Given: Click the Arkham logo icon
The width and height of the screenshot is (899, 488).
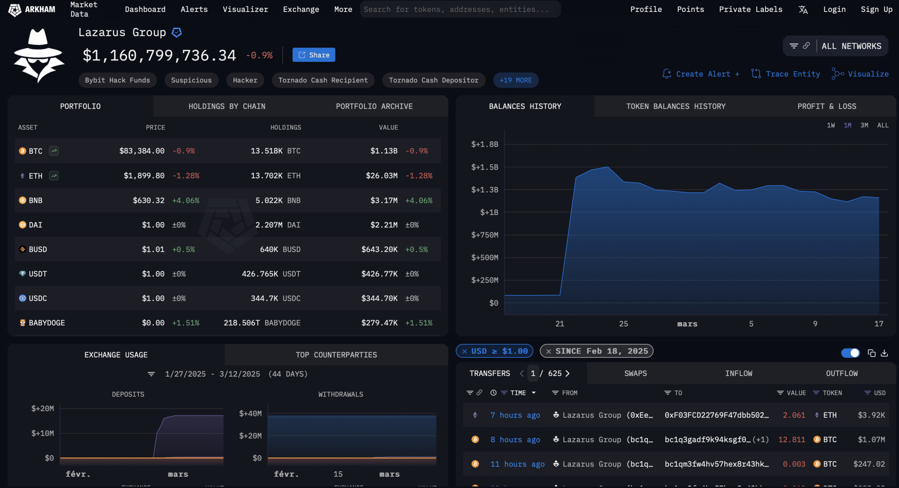Looking at the screenshot, I should tap(14, 9).
